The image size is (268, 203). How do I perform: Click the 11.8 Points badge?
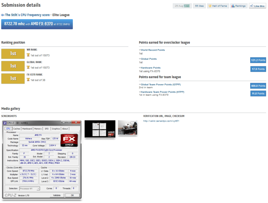point(258,94)
